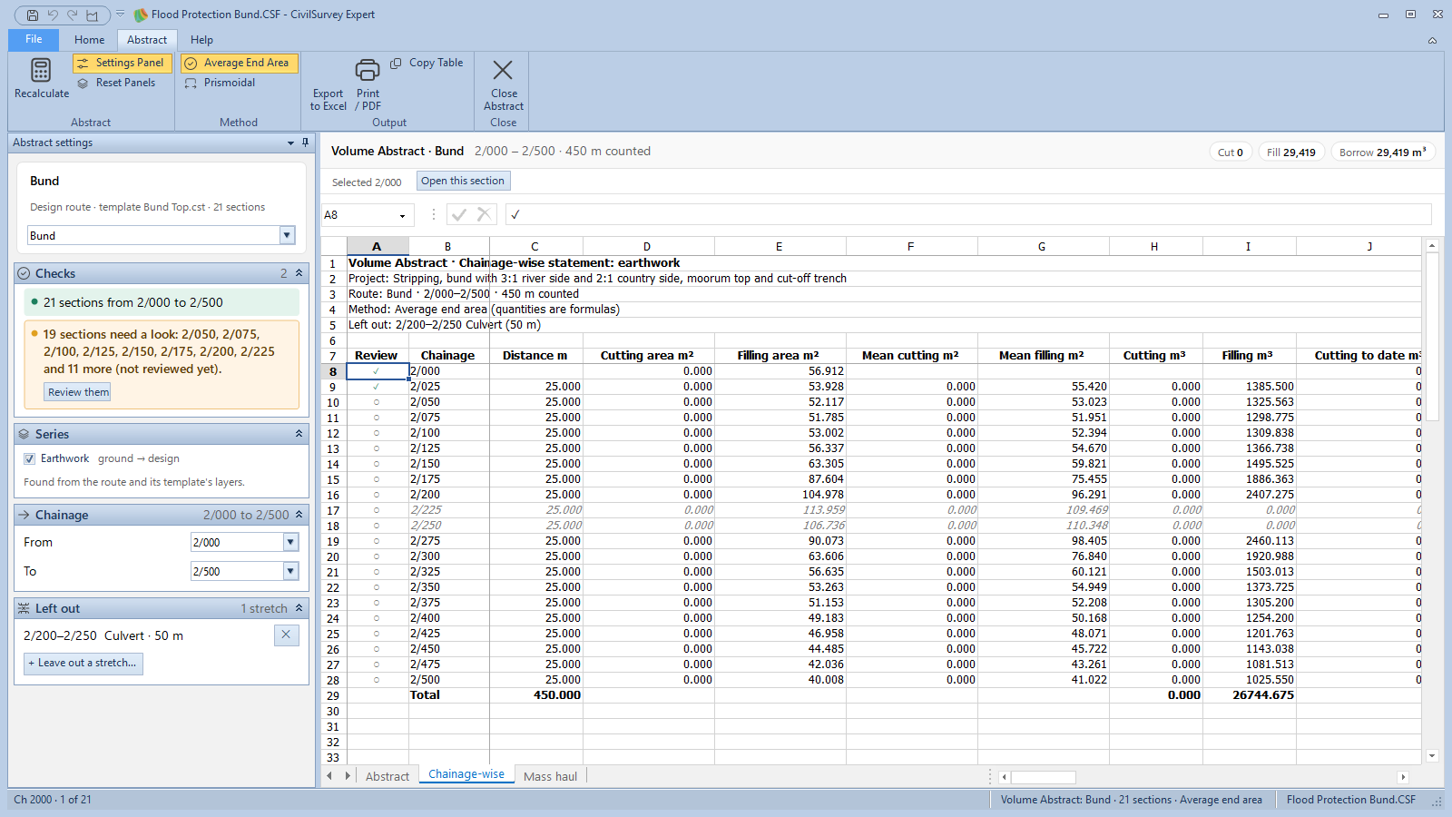Click the save icon in quick access toolbar
1452x817 pixels.
click(x=33, y=15)
